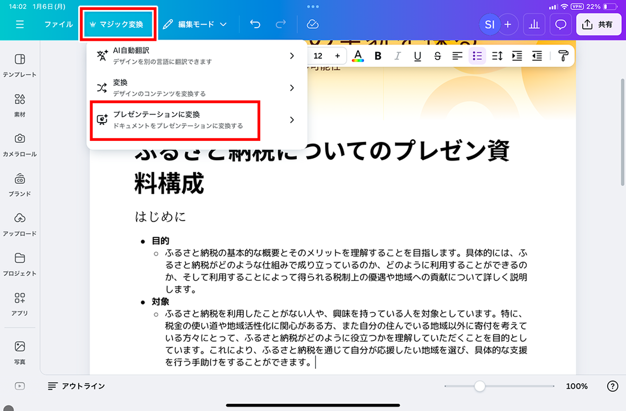Open the プロジェクト panel

[x=20, y=263]
